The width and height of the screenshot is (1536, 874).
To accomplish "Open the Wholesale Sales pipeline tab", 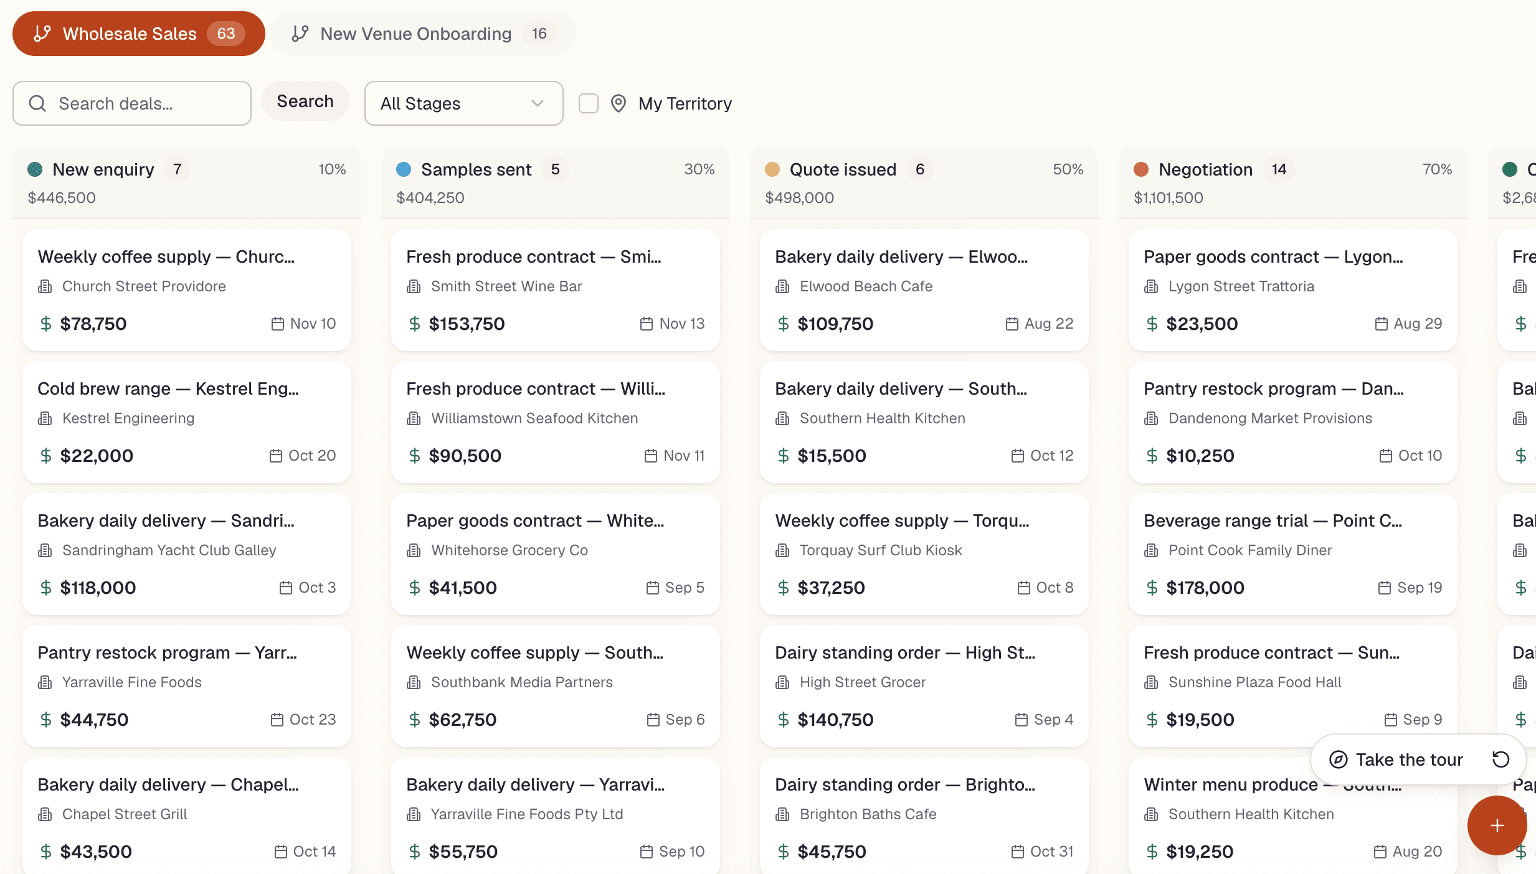I will pyautogui.click(x=138, y=34).
